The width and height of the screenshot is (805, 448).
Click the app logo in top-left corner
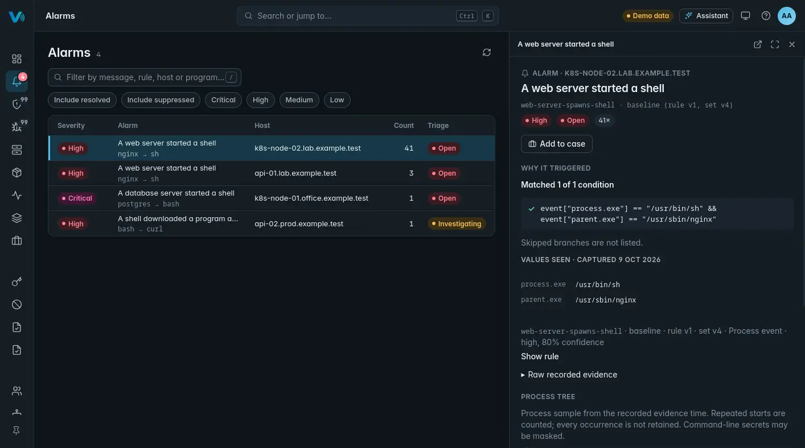point(17,16)
